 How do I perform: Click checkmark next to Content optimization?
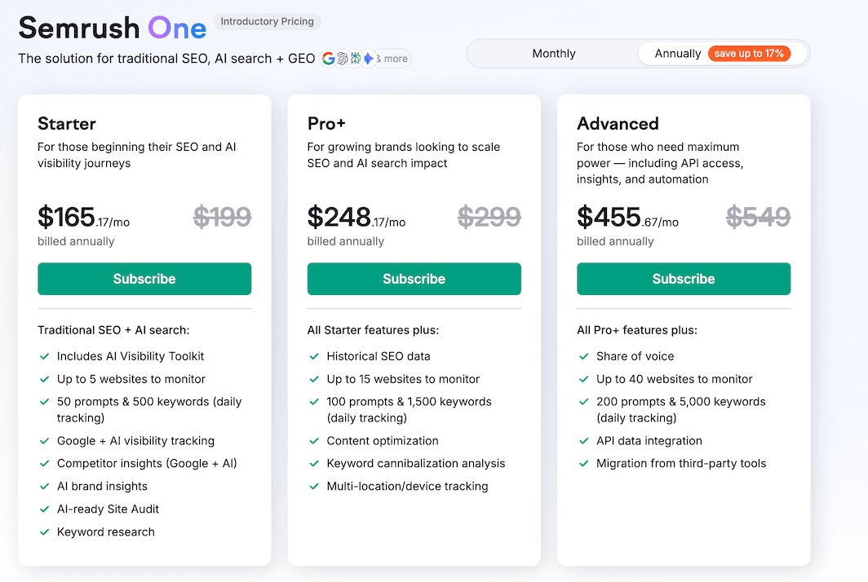(314, 441)
